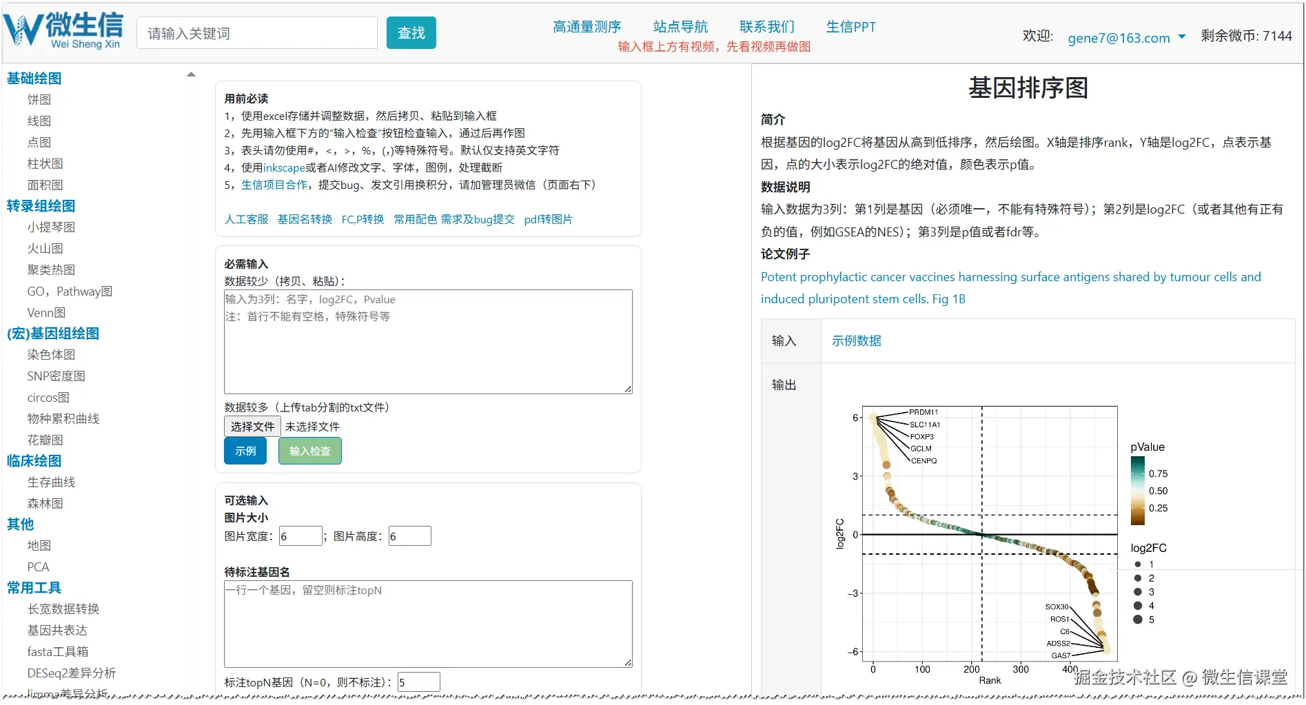Click the gene7@163.com account link
Image resolution: width=1306 pixels, height=705 pixels.
pos(1119,38)
